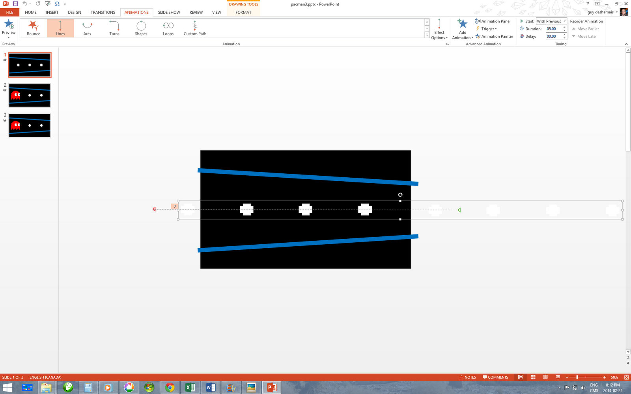
Task: Start slideshow from beginning via quick access icon
Action: click(x=48, y=4)
